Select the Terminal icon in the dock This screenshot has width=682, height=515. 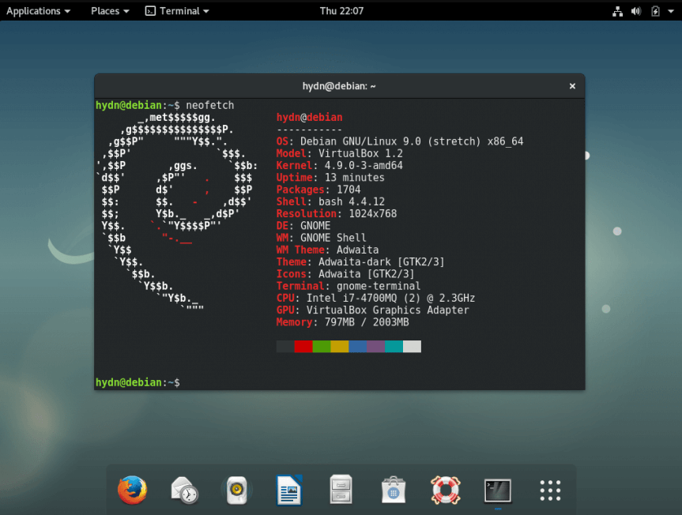point(498,491)
